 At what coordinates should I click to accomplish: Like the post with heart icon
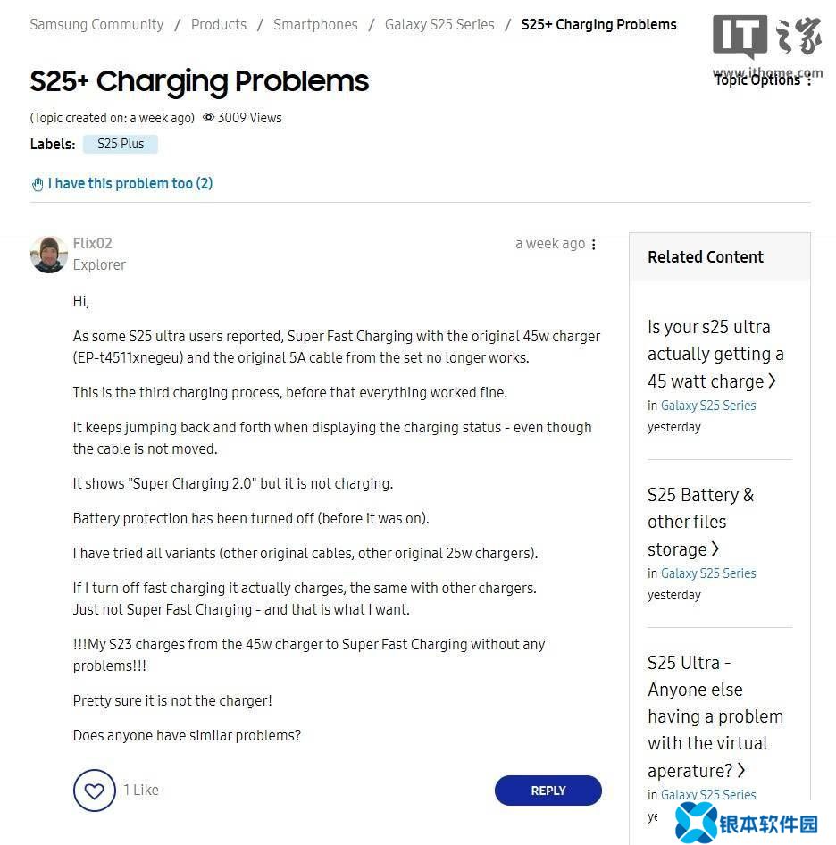tap(94, 791)
